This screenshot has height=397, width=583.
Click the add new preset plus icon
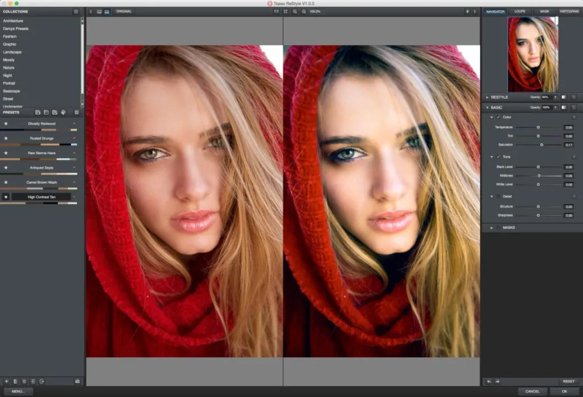(6, 382)
